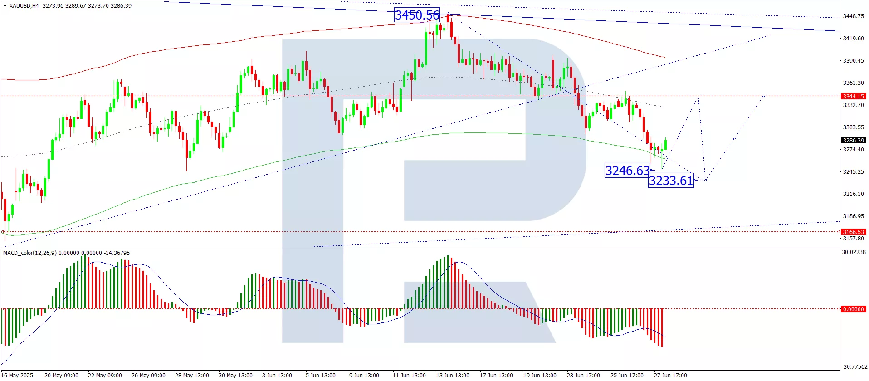Click the red 3166.53 level tag

[853, 232]
